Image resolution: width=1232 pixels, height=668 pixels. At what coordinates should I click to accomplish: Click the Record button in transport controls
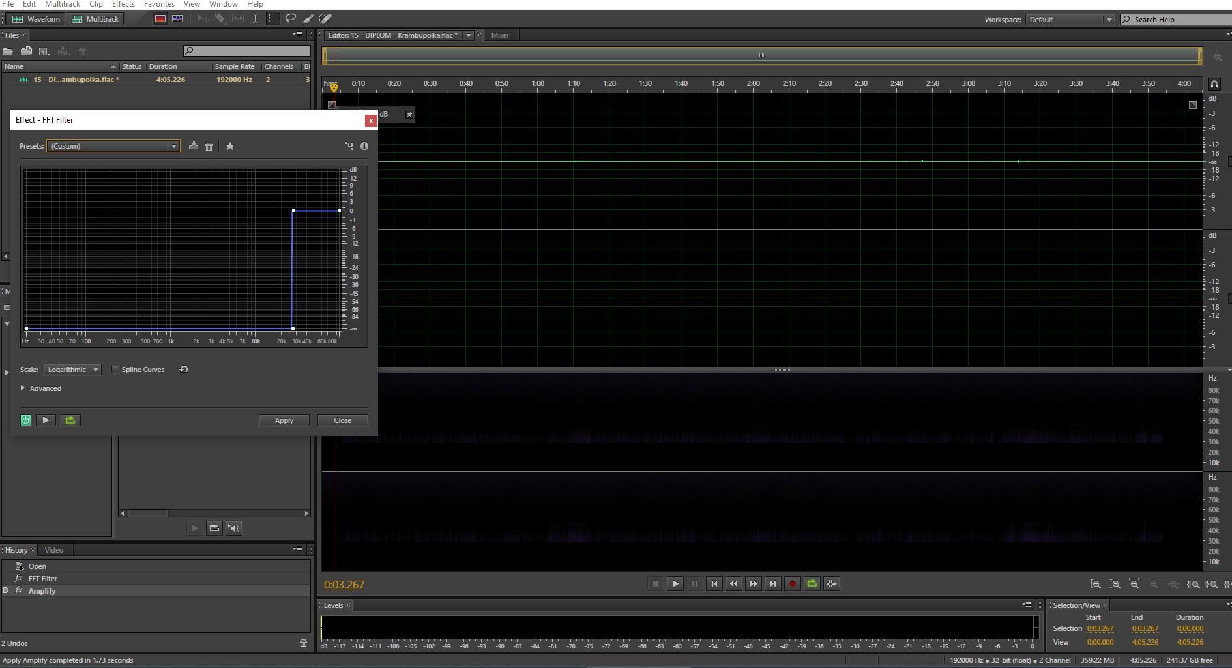[793, 583]
